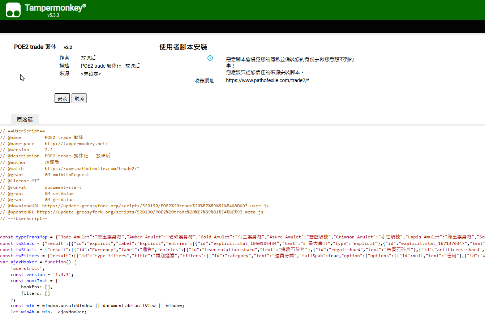The height and width of the screenshot is (314, 485).
Task: Cancel the installation with the 取消 button
Action: click(79, 98)
